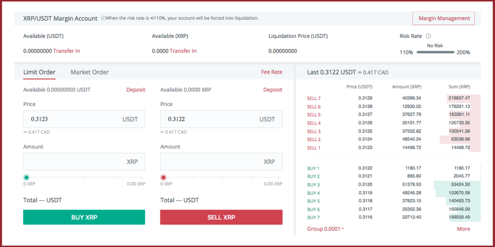Click the sell Amount XRP input

coord(221,161)
